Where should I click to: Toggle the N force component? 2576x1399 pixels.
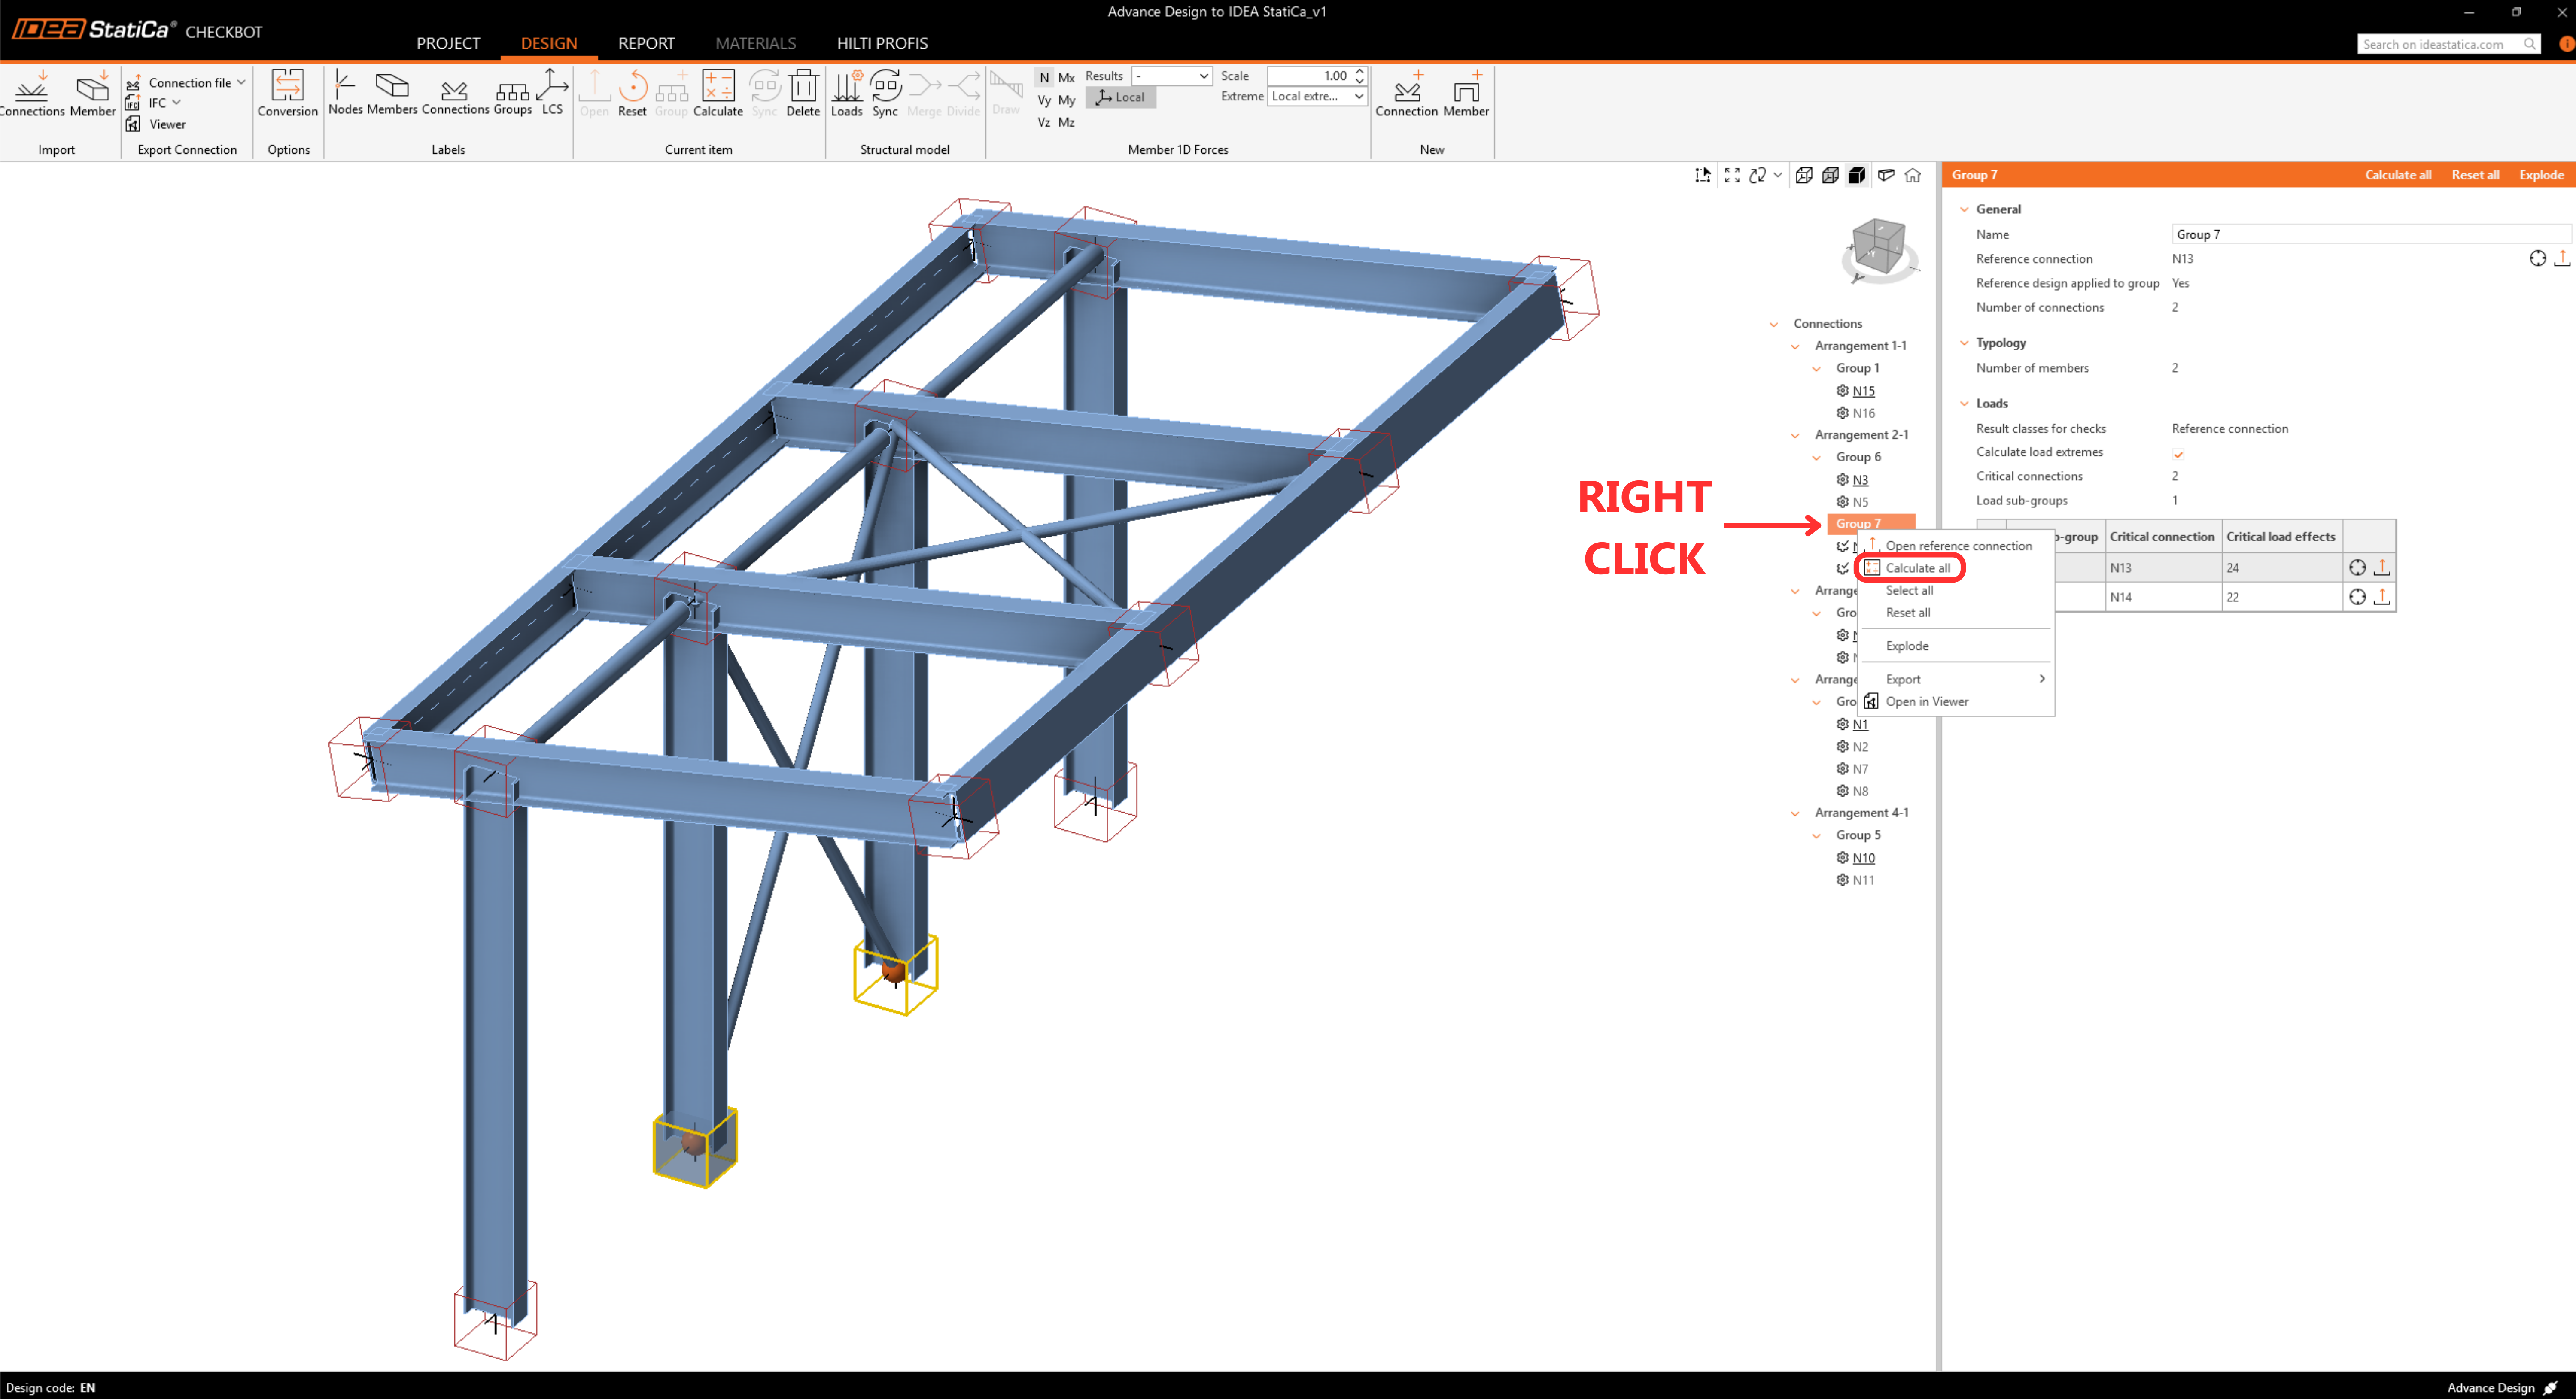[x=1044, y=77]
